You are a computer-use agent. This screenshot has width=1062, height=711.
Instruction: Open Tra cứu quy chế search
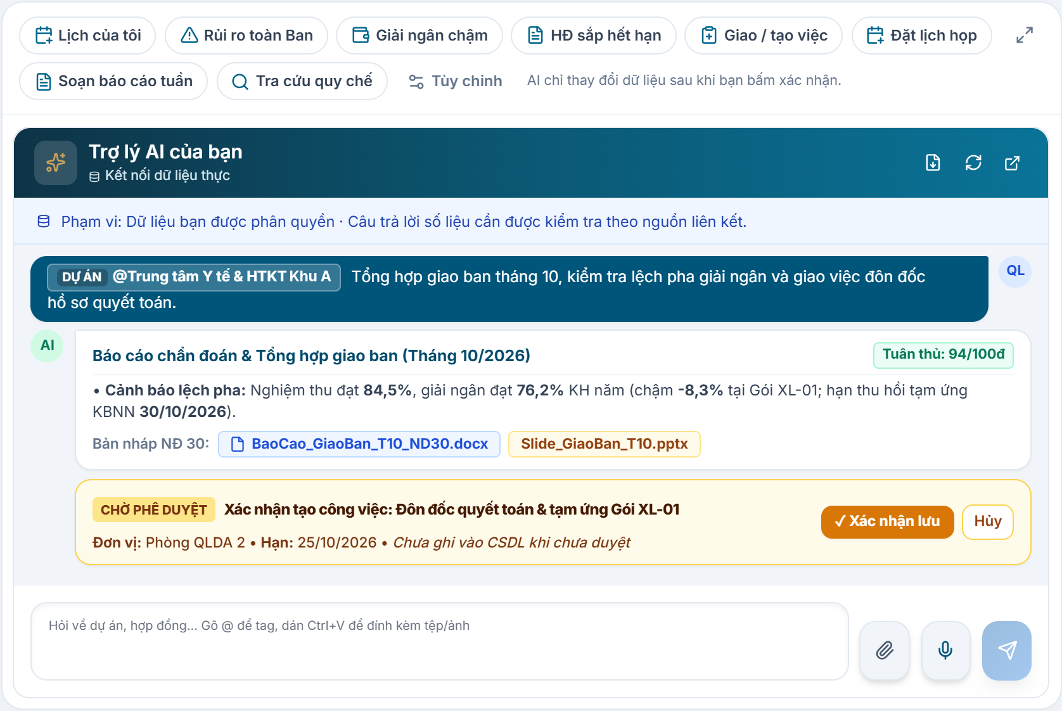(302, 81)
